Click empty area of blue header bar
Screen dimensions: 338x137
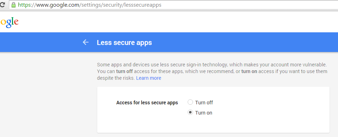[237, 42]
